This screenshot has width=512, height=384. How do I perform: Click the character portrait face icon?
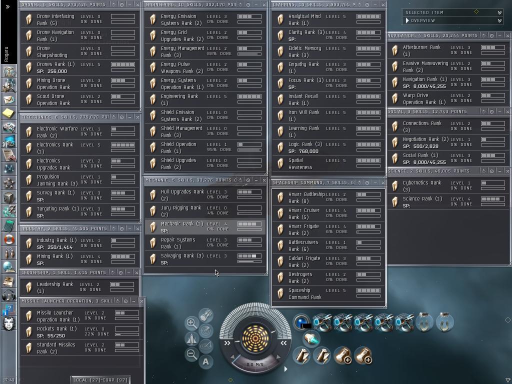coord(9,323)
